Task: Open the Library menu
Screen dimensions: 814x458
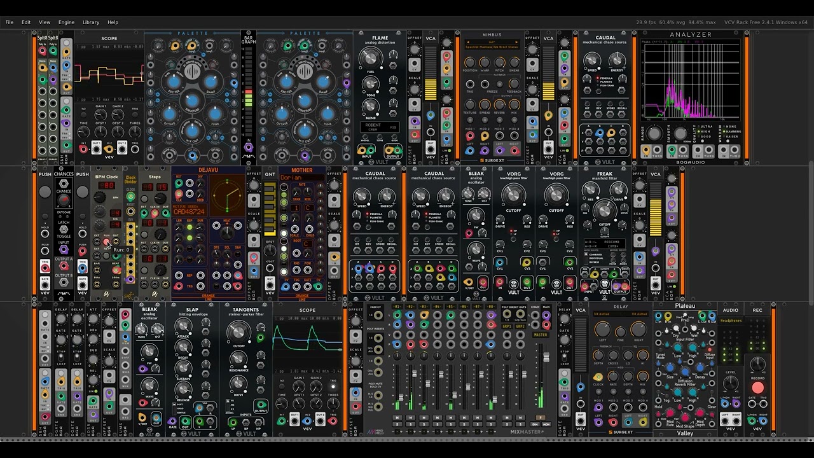Action: [x=91, y=22]
